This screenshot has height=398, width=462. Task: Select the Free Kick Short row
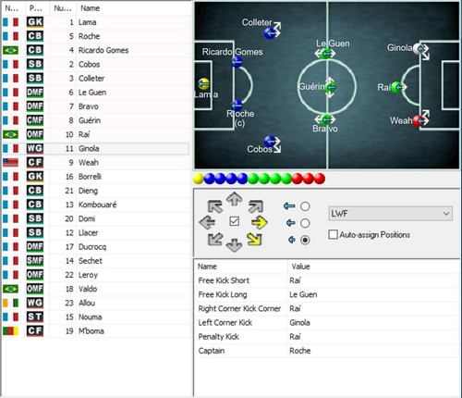pyautogui.click(x=327, y=280)
